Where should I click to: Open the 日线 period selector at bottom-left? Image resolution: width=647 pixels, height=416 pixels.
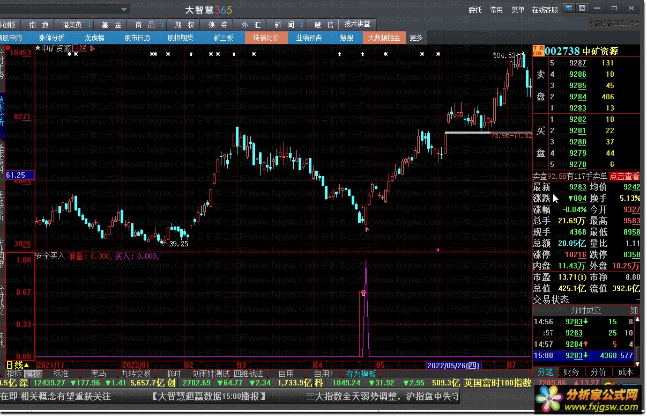pos(18,365)
